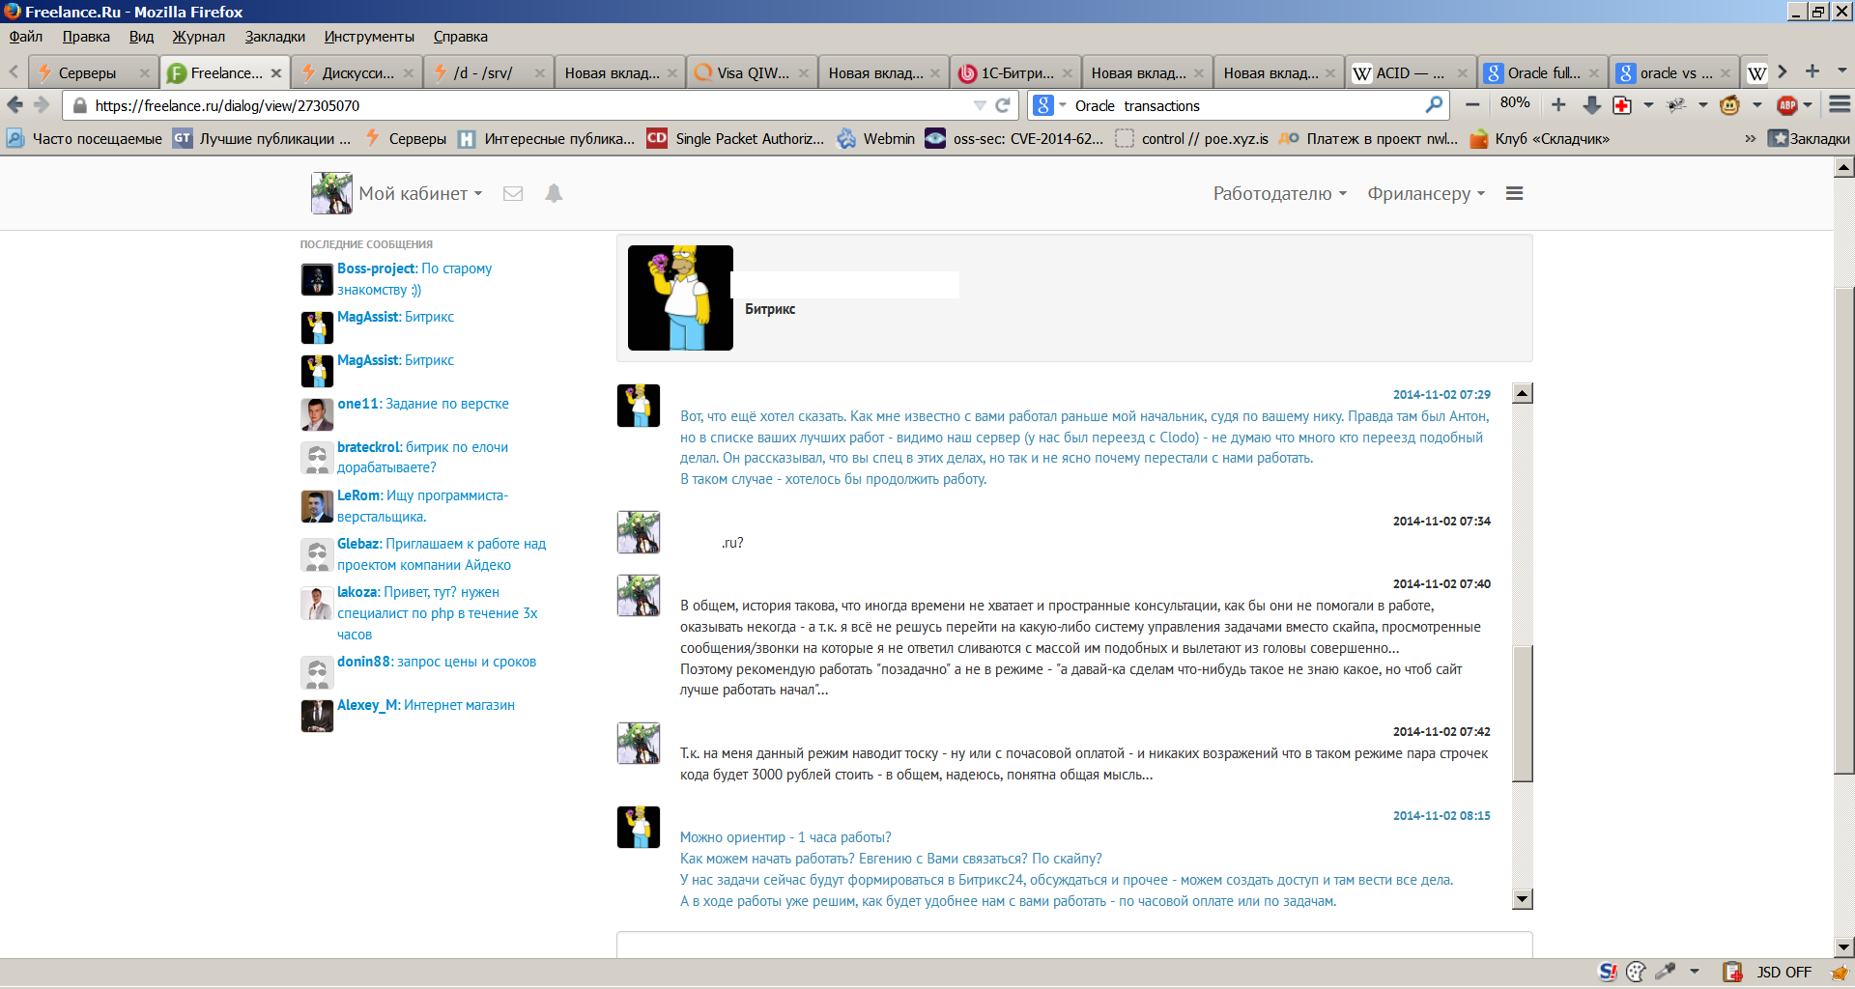Open the Журнал menu
This screenshot has width=1855, height=989.
coord(198,37)
